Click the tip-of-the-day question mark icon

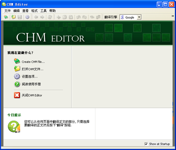point(14,127)
